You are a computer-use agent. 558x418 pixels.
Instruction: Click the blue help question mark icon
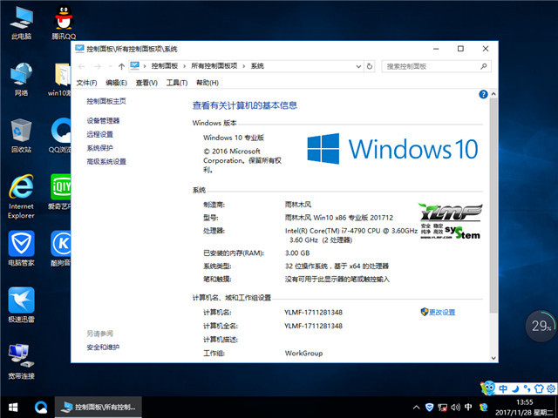pyautogui.click(x=483, y=94)
